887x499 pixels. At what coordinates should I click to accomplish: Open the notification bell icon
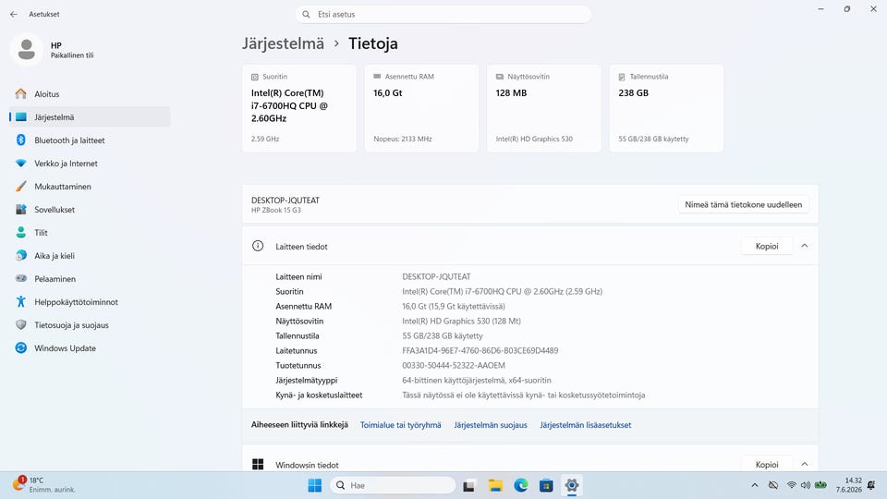(871, 485)
